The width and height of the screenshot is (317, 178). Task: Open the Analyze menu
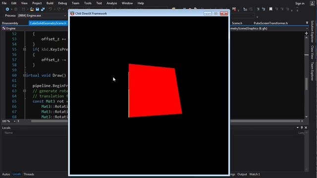112,3
